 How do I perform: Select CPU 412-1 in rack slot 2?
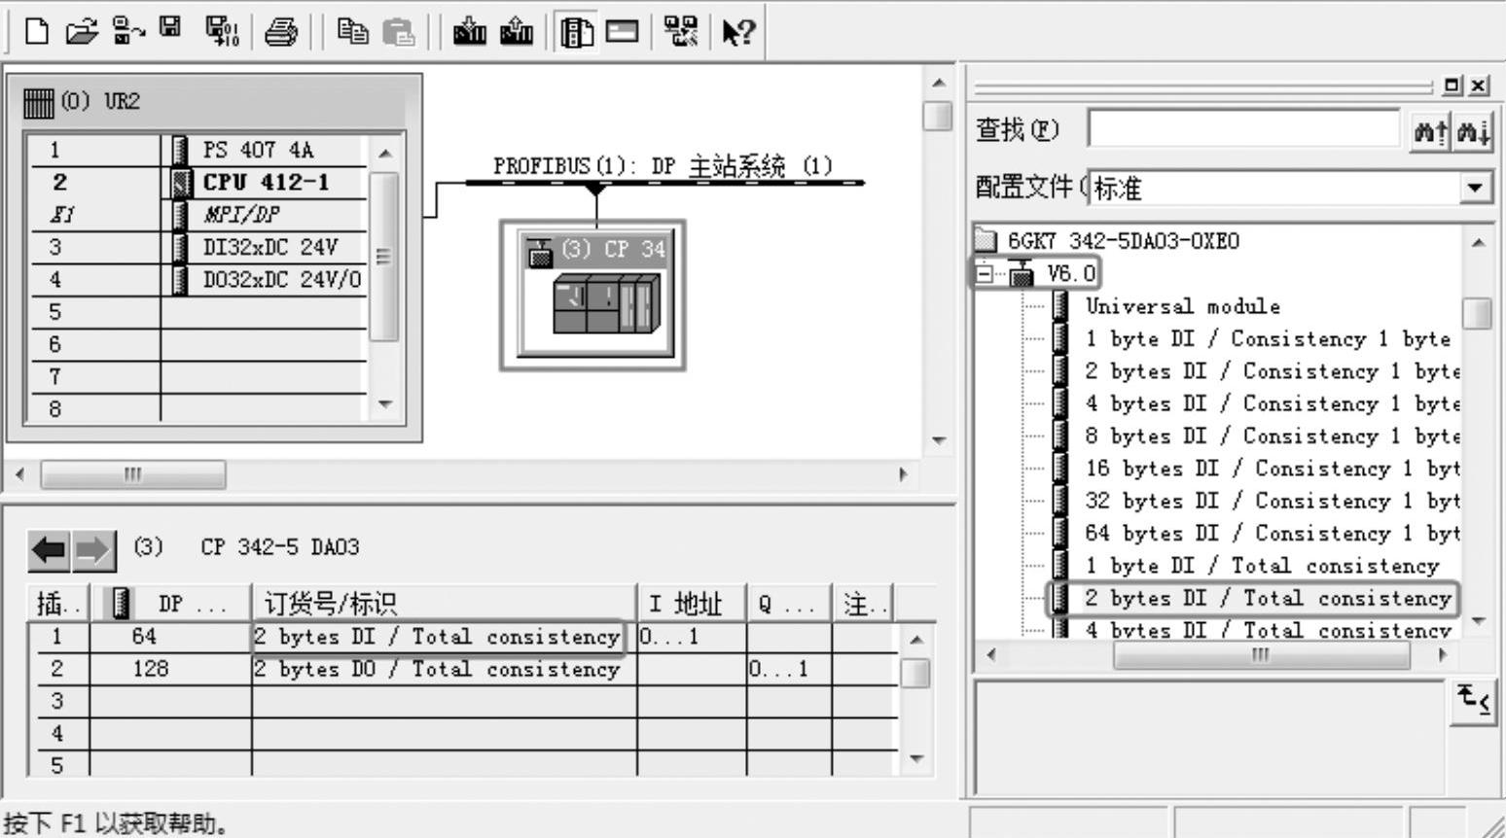[266, 182]
